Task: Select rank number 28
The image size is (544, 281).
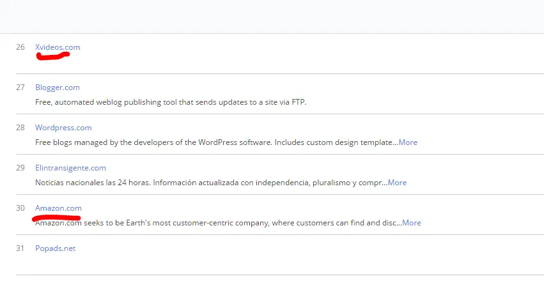Action: point(20,128)
